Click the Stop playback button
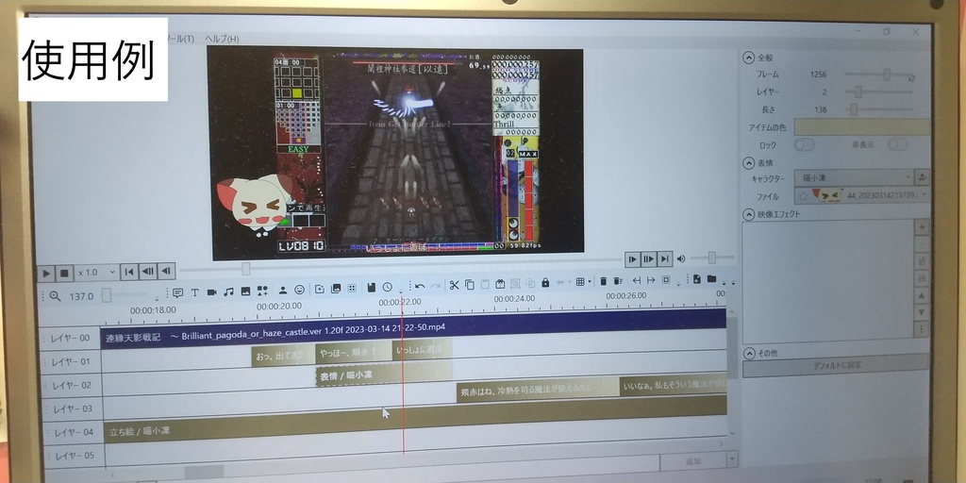The height and width of the screenshot is (483, 966). [x=64, y=273]
